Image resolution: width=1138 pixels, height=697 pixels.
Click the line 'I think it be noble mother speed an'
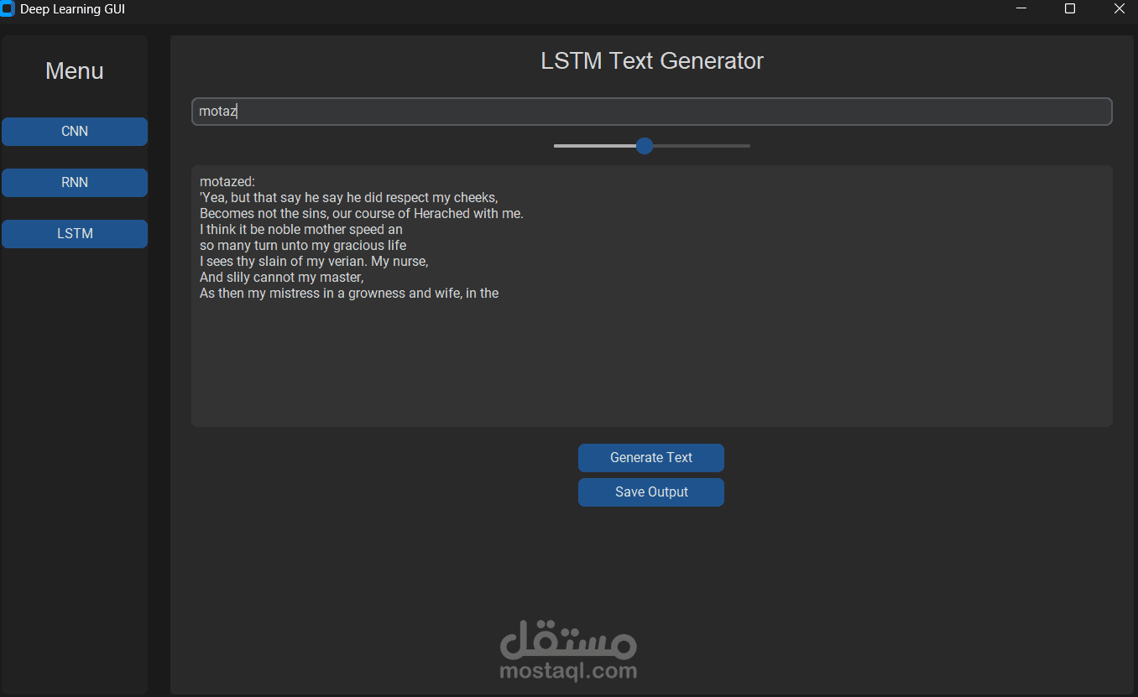click(x=301, y=230)
